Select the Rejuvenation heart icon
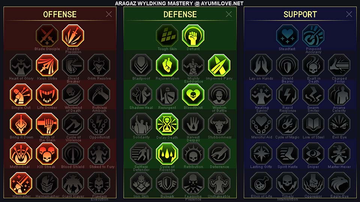Screen dimensions: 360x202 point(167,65)
